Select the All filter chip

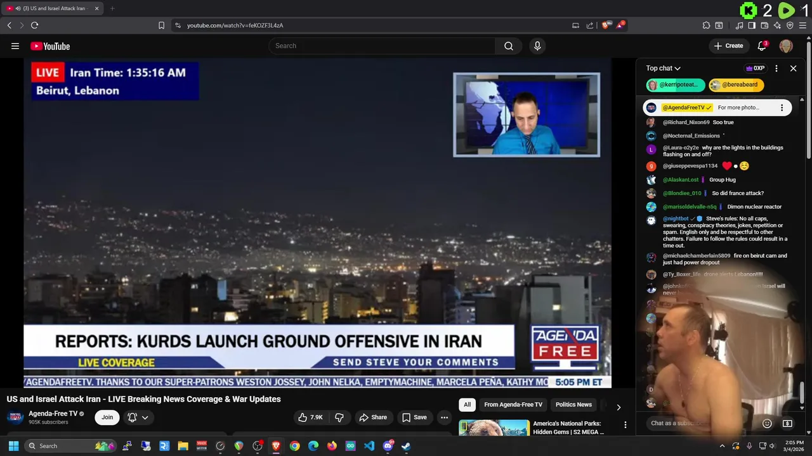[x=467, y=405]
